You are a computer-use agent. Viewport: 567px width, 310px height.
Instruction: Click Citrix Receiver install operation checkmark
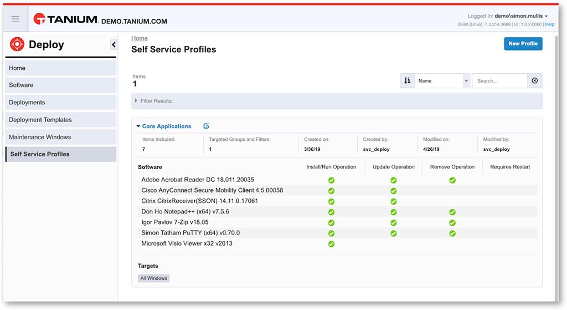click(331, 201)
